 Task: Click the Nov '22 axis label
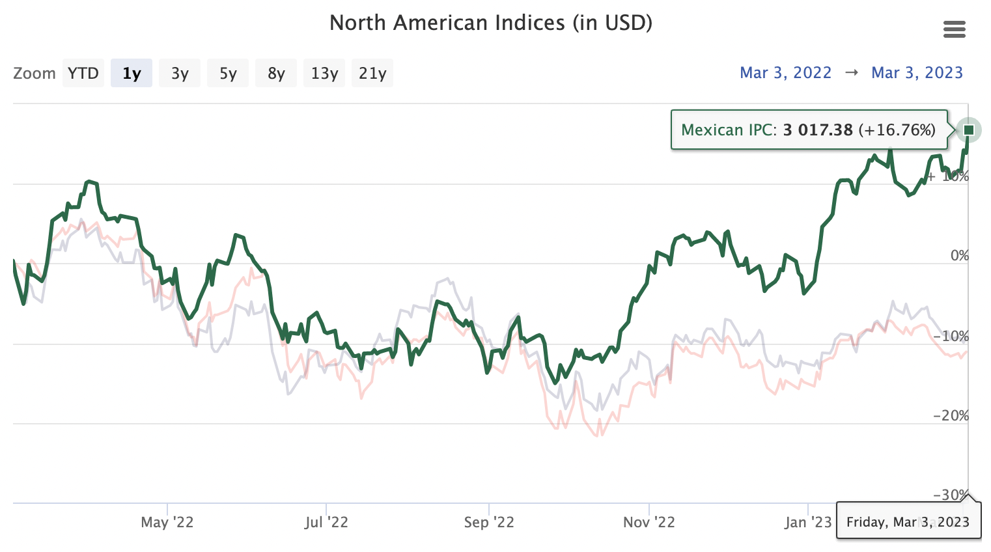(649, 522)
